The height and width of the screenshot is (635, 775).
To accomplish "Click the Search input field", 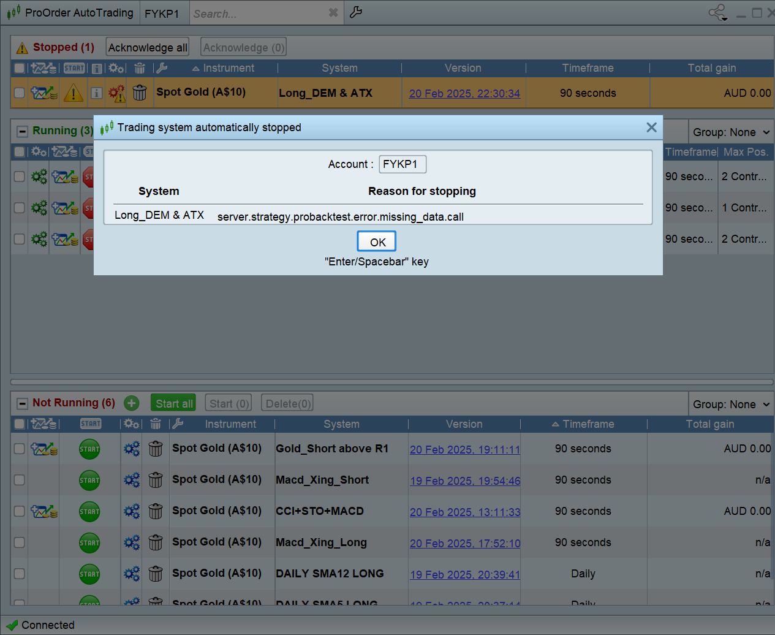I will coord(259,13).
